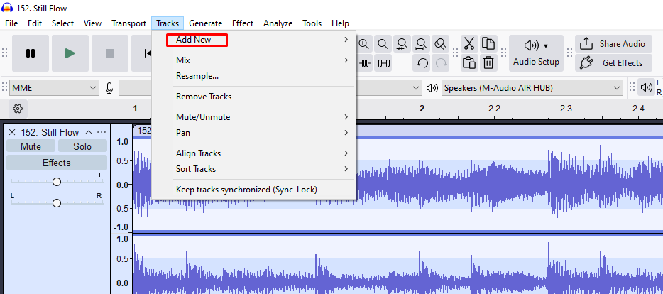Click timeline ruler at 2.4 mark
The width and height of the screenshot is (663, 294).
point(638,108)
